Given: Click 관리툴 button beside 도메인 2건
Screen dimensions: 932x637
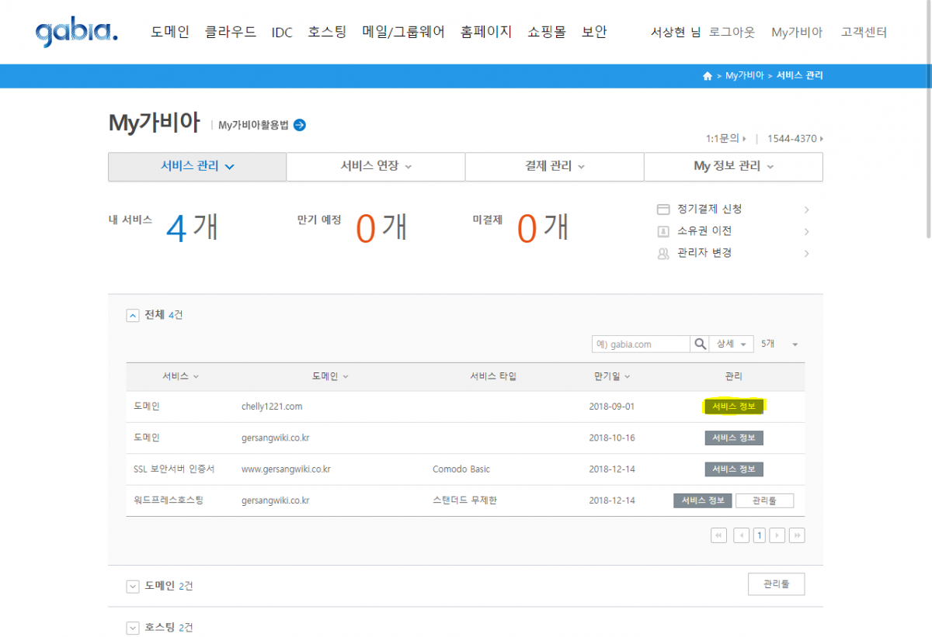Looking at the screenshot, I should [x=776, y=584].
